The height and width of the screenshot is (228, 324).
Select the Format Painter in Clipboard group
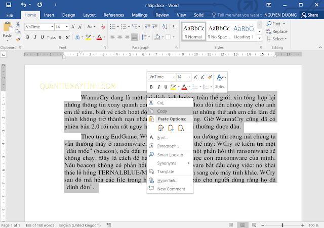click(18, 39)
